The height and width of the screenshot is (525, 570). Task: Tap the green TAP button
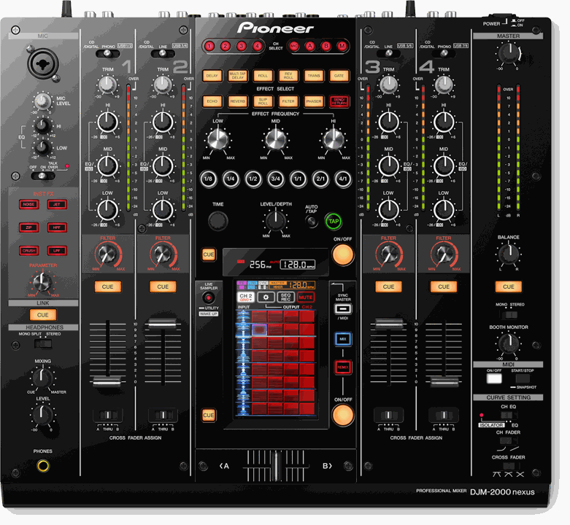click(x=334, y=222)
